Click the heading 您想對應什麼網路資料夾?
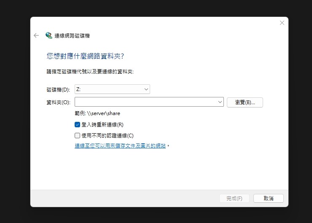Viewport: 312px width, 223px height. [85, 56]
